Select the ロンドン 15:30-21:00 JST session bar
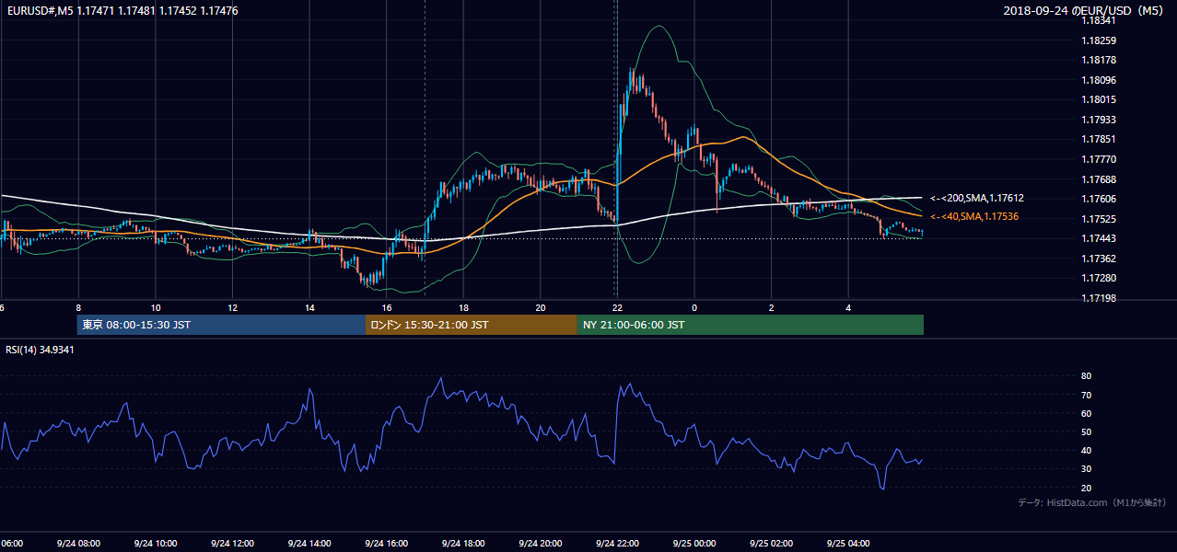Viewport: 1177px width, 552px height. click(x=472, y=325)
